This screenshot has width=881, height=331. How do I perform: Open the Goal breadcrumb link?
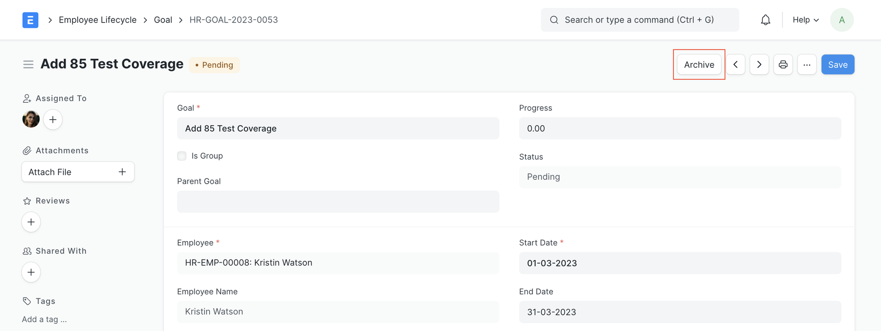point(163,20)
